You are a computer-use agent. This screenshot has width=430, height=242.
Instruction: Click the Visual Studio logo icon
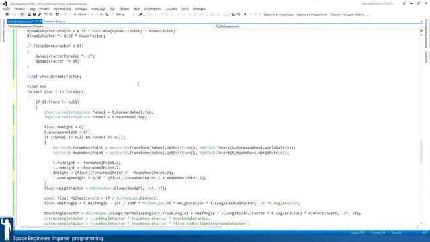pyautogui.click(x=5, y=4)
